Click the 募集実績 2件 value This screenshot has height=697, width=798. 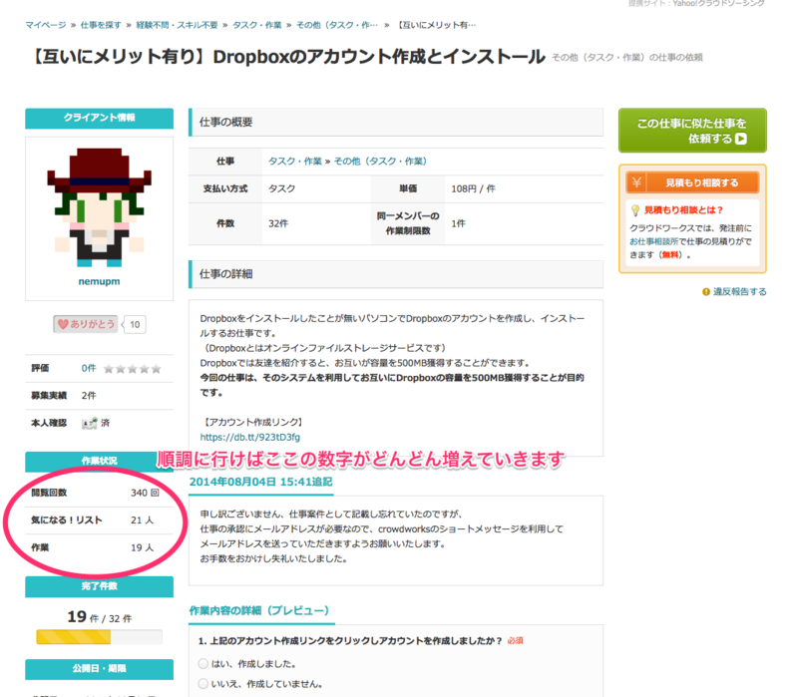pyautogui.click(x=89, y=395)
